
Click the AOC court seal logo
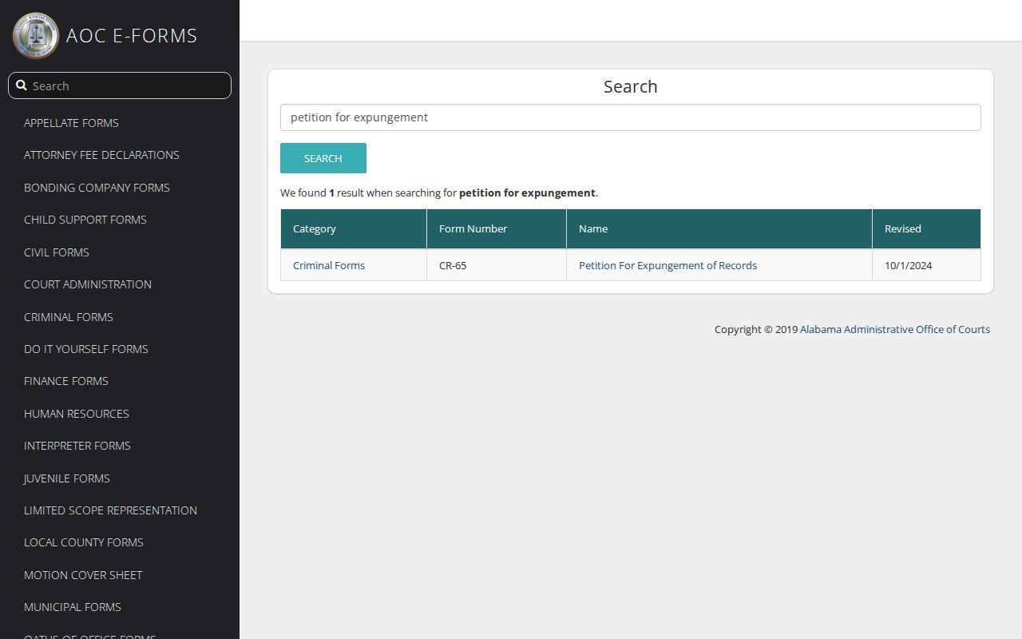click(x=35, y=35)
